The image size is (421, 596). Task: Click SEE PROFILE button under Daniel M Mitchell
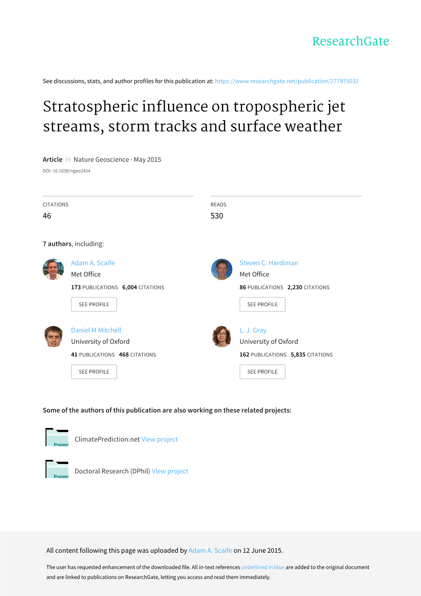click(x=94, y=372)
